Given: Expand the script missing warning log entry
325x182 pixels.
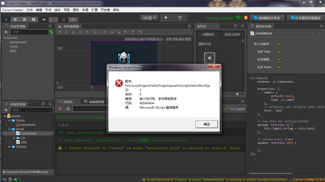Looking at the screenshot, I should (65, 148).
